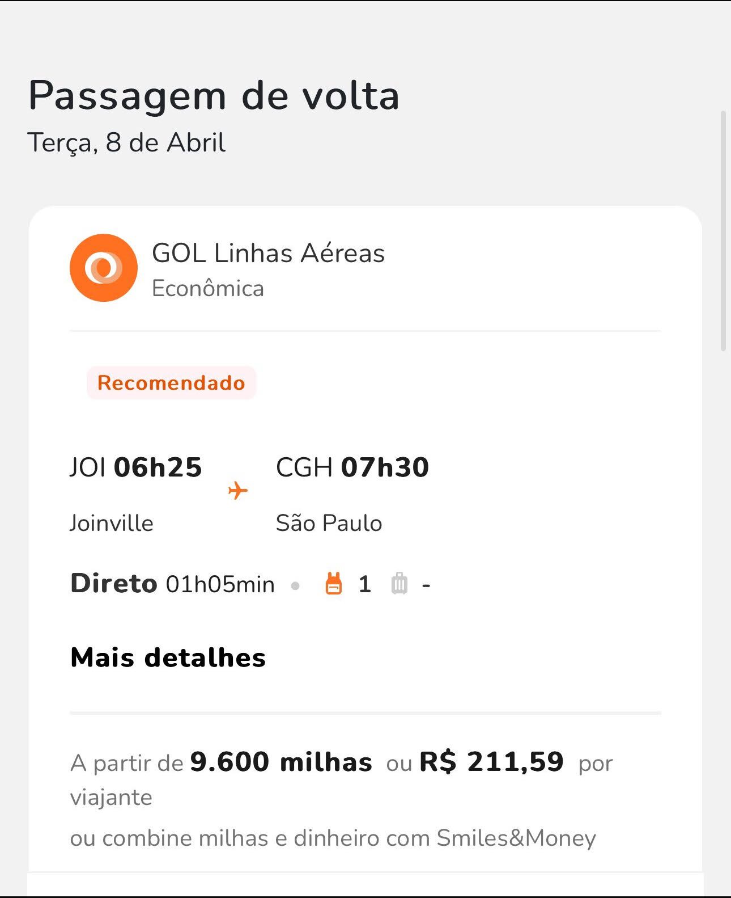This screenshot has height=898, width=731.
Task: Click the São Paulo destination city label
Action: [x=329, y=523]
